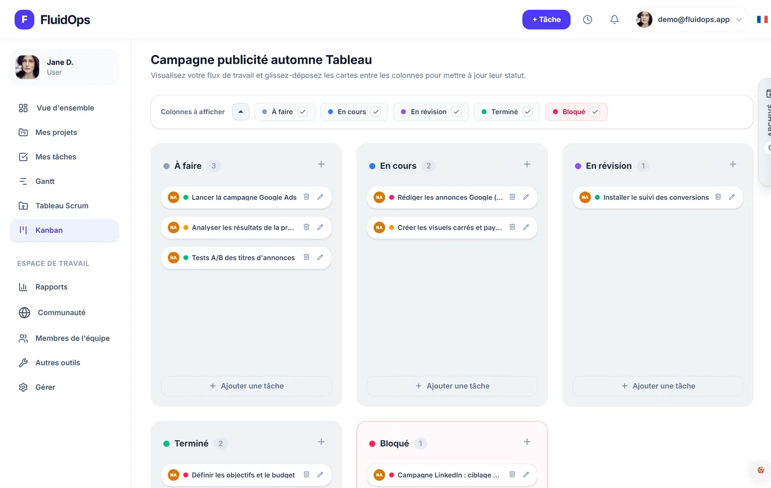This screenshot has height=488, width=771.
Task: Delete task Tests A/B des titres d'annonces
Action: (307, 257)
